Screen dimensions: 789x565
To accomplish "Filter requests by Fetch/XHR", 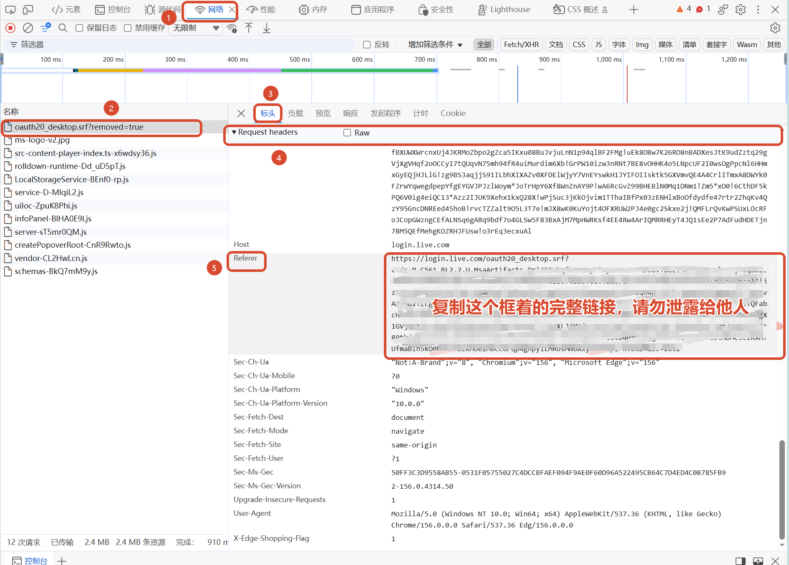I will click(521, 45).
